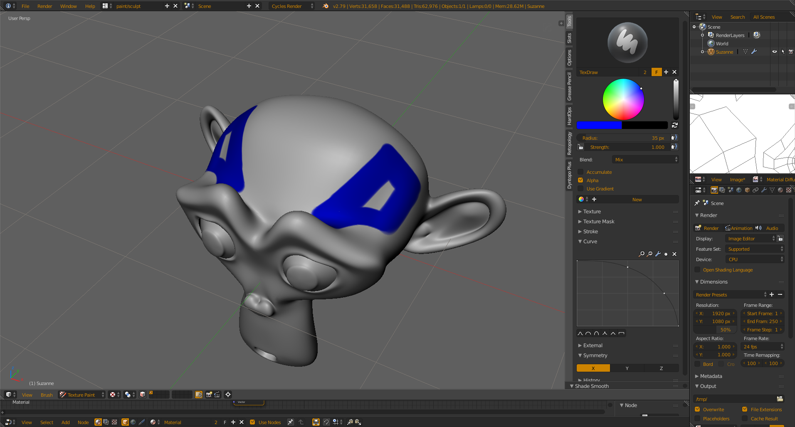Click the Animation render button

point(739,228)
